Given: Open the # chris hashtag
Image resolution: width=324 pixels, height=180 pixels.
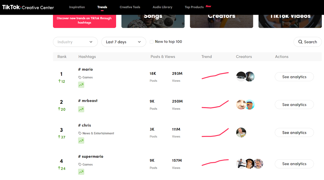Looking at the screenshot, I should coord(85,125).
